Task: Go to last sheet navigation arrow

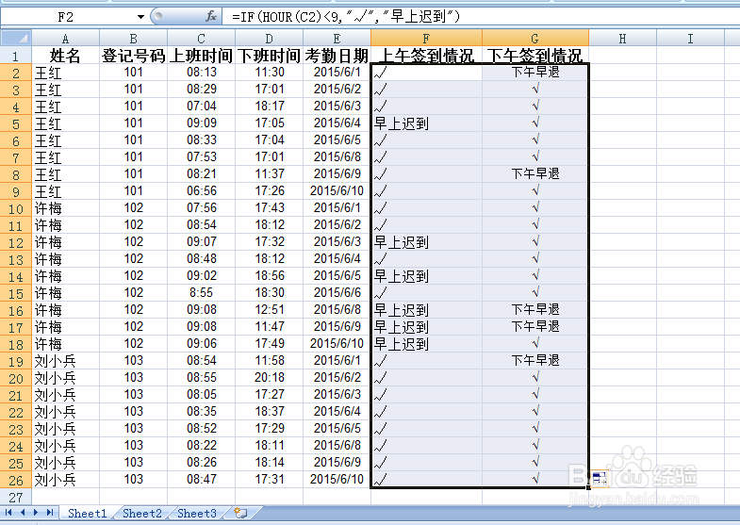Action: [50, 513]
